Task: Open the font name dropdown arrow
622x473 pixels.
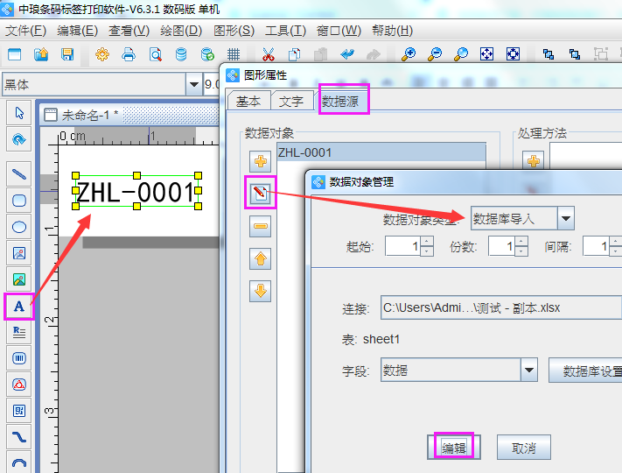Action: 194,84
